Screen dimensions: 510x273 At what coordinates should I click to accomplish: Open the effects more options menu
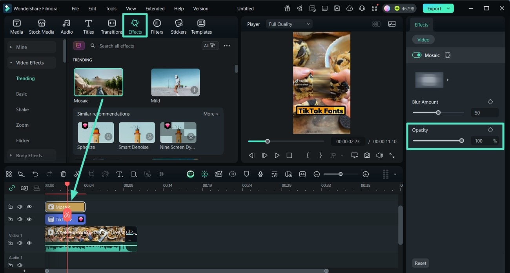[x=227, y=46]
